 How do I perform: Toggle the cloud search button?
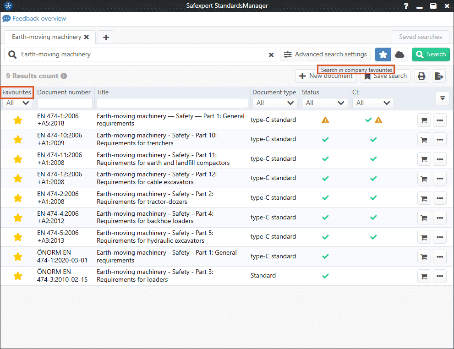pos(399,55)
